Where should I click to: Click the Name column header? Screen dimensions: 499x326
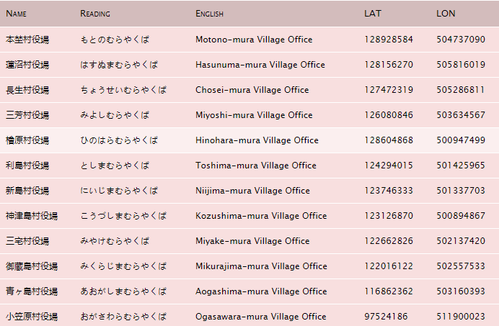[x=17, y=14]
